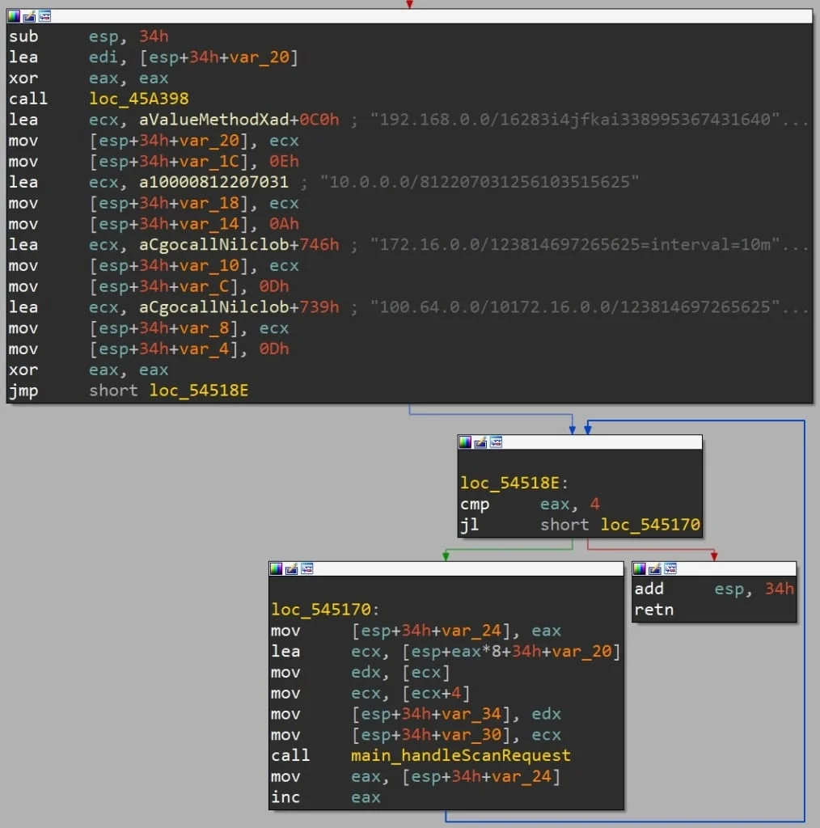Click the group nodes icon on loc_54518E node
820x828 pixels.
tap(496, 442)
